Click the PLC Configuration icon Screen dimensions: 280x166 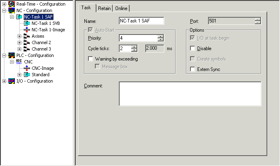pos(12,55)
